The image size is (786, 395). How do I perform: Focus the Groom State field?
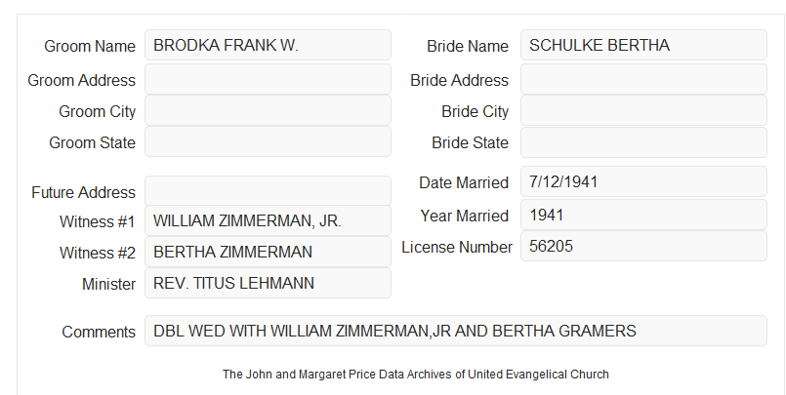[x=268, y=141]
